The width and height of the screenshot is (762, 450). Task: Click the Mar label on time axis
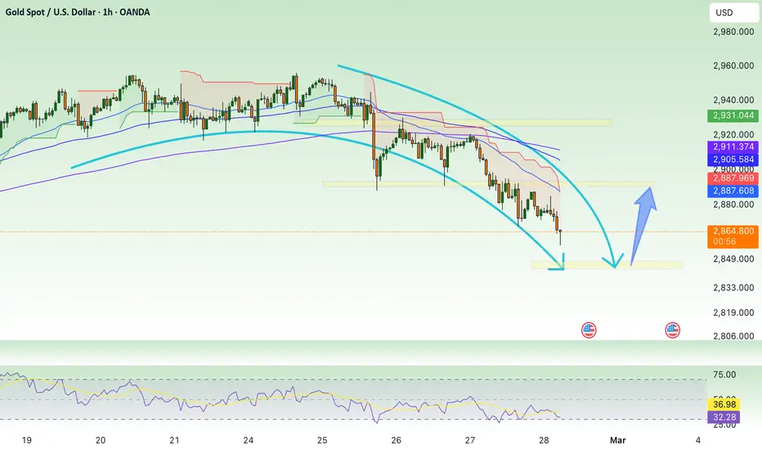617,440
